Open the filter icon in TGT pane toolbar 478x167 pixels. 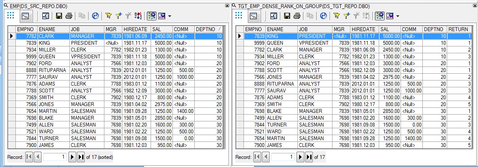[336, 16]
